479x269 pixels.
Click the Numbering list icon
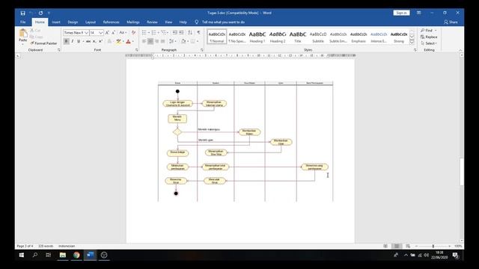pyautogui.click(x=153, y=32)
